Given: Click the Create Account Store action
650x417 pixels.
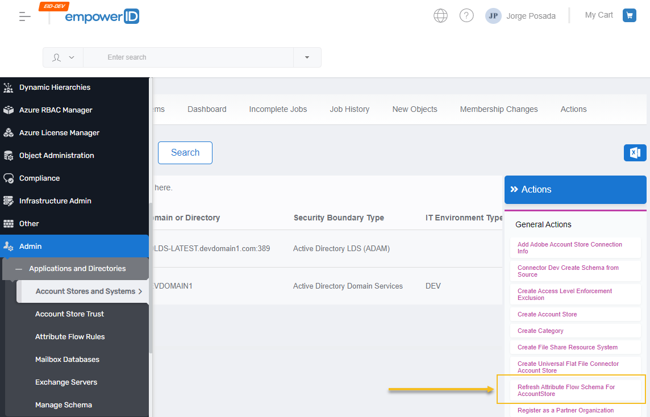Looking at the screenshot, I should click(547, 314).
